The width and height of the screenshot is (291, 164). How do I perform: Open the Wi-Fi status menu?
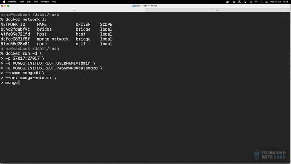click(256, 2)
